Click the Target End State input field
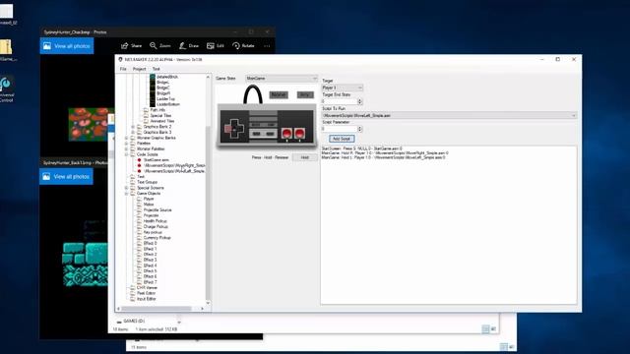The width and height of the screenshot is (630, 354). [339, 101]
